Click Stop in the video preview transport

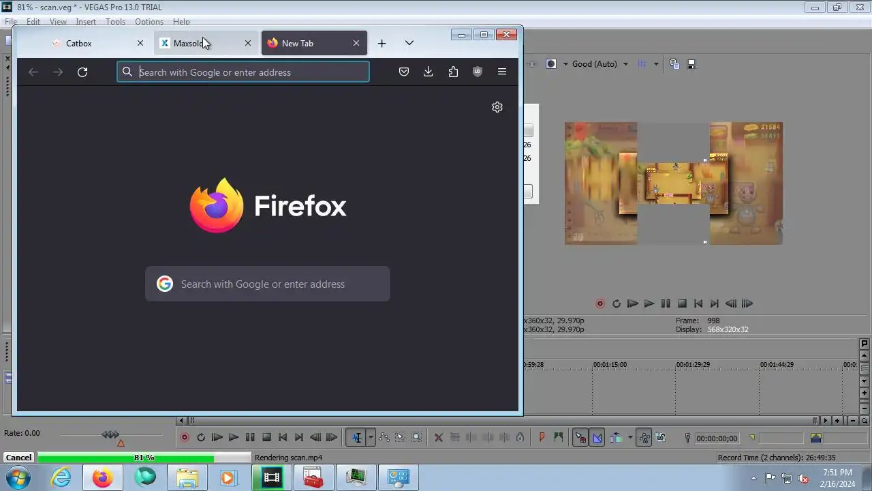(682, 303)
